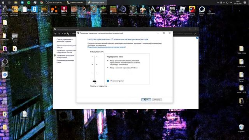Open the volume tray control
The image size is (249, 140).
click(x=224, y=3)
